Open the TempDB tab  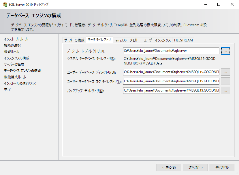[x=120, y=40]
